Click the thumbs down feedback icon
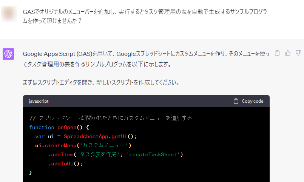This screenshot has width=304, height=182. click(298, 53)
